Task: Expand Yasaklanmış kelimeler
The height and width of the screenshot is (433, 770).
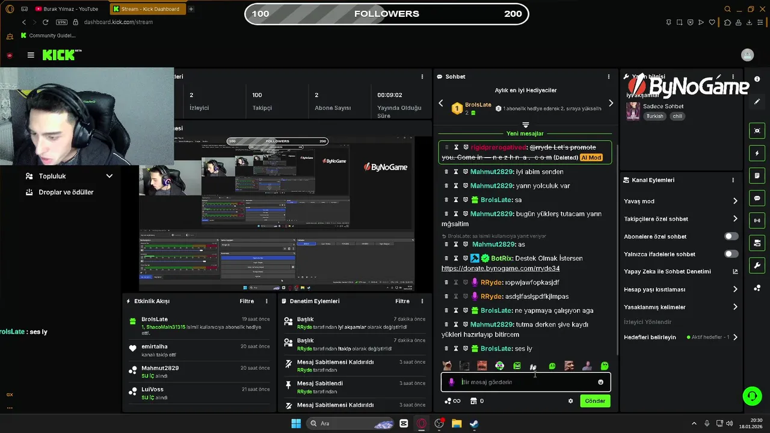Action: [735, 307]
